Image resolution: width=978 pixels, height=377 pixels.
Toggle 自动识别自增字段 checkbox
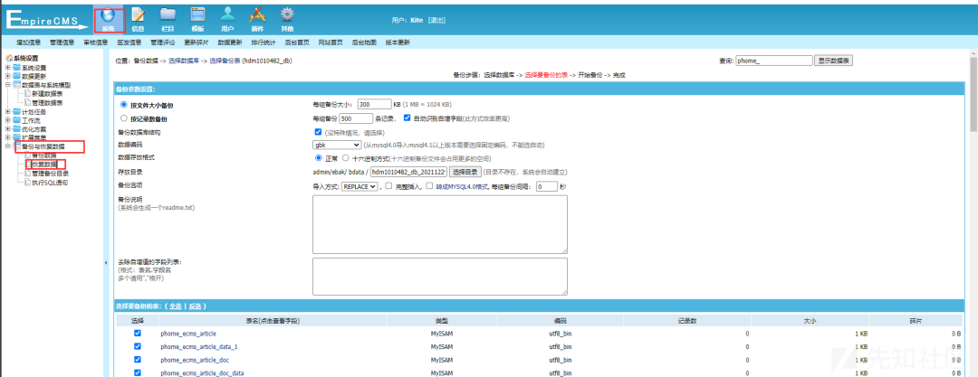[x=407, y=118]
